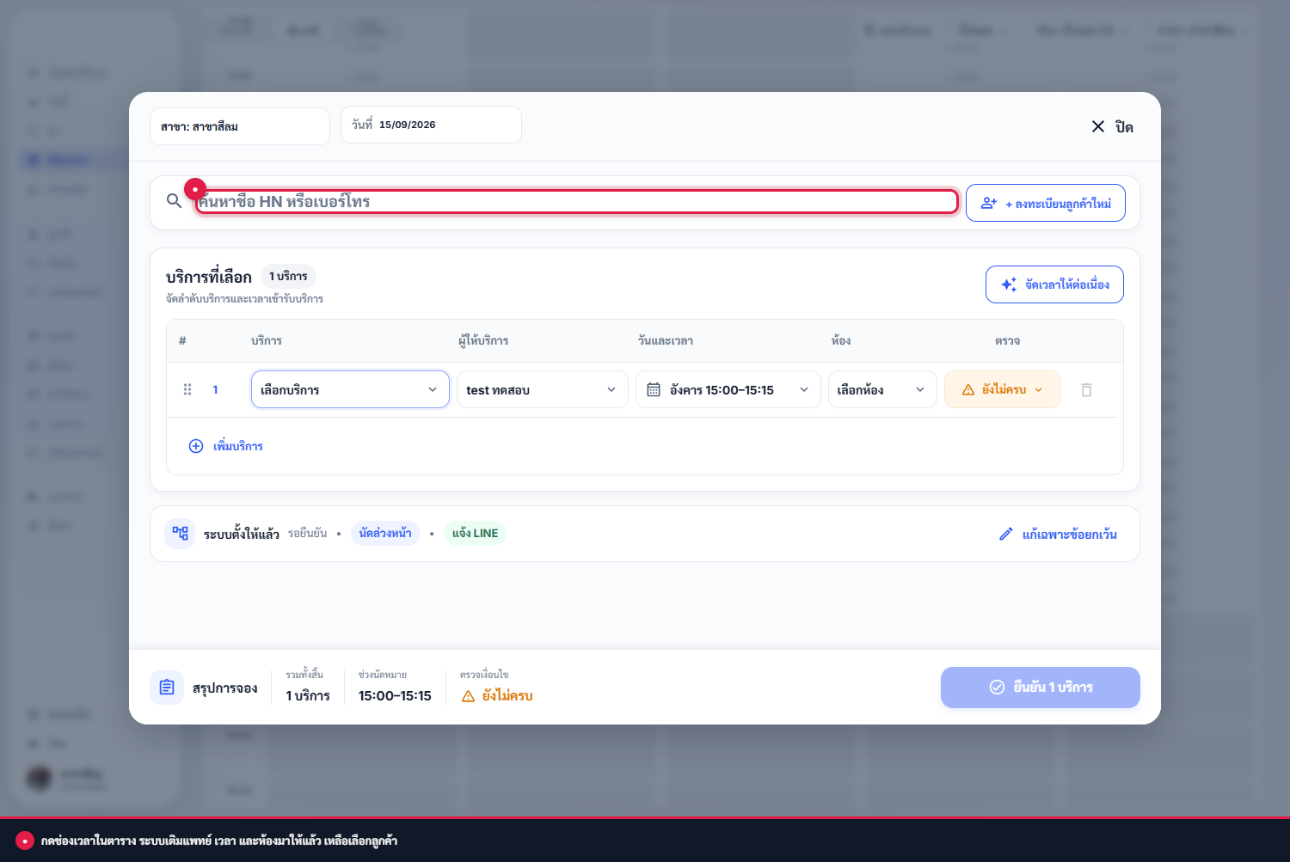Click the trash delete icon in row 1
This screenshot has height=862, width=1290.
[x=1086, y=390]
